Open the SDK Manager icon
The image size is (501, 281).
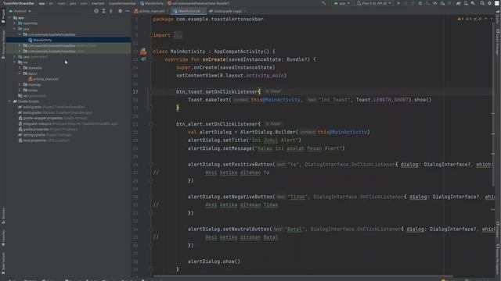pyautogui.click(x=473, y=3)
